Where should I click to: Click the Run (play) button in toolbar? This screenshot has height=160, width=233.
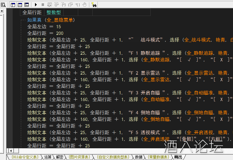[x=36, y=5]
